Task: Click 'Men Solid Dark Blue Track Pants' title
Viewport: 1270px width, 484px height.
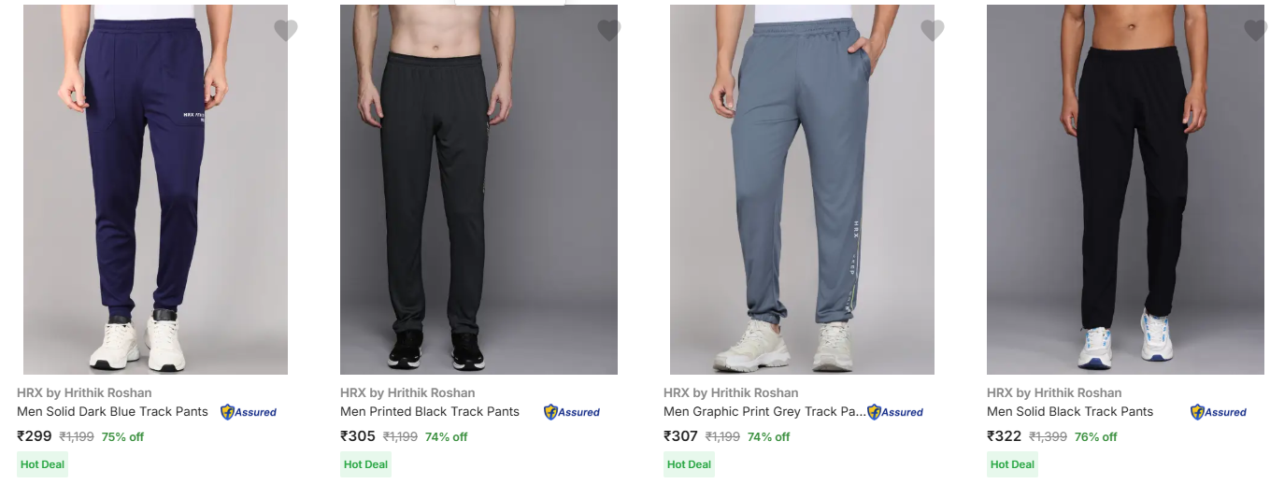Action: [112, 412]
